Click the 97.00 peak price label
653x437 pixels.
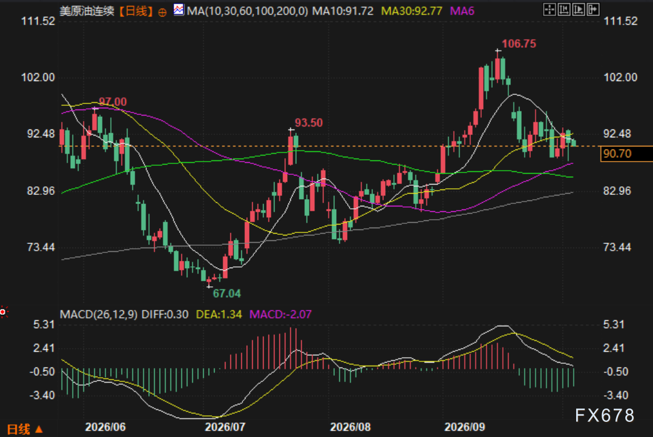(112, 102)
